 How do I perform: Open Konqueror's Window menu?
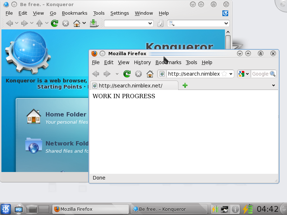coord(144,13)
